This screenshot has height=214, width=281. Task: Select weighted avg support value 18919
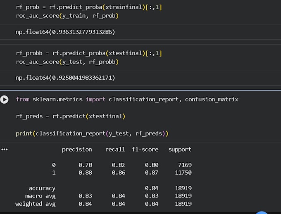click(183, 204)
